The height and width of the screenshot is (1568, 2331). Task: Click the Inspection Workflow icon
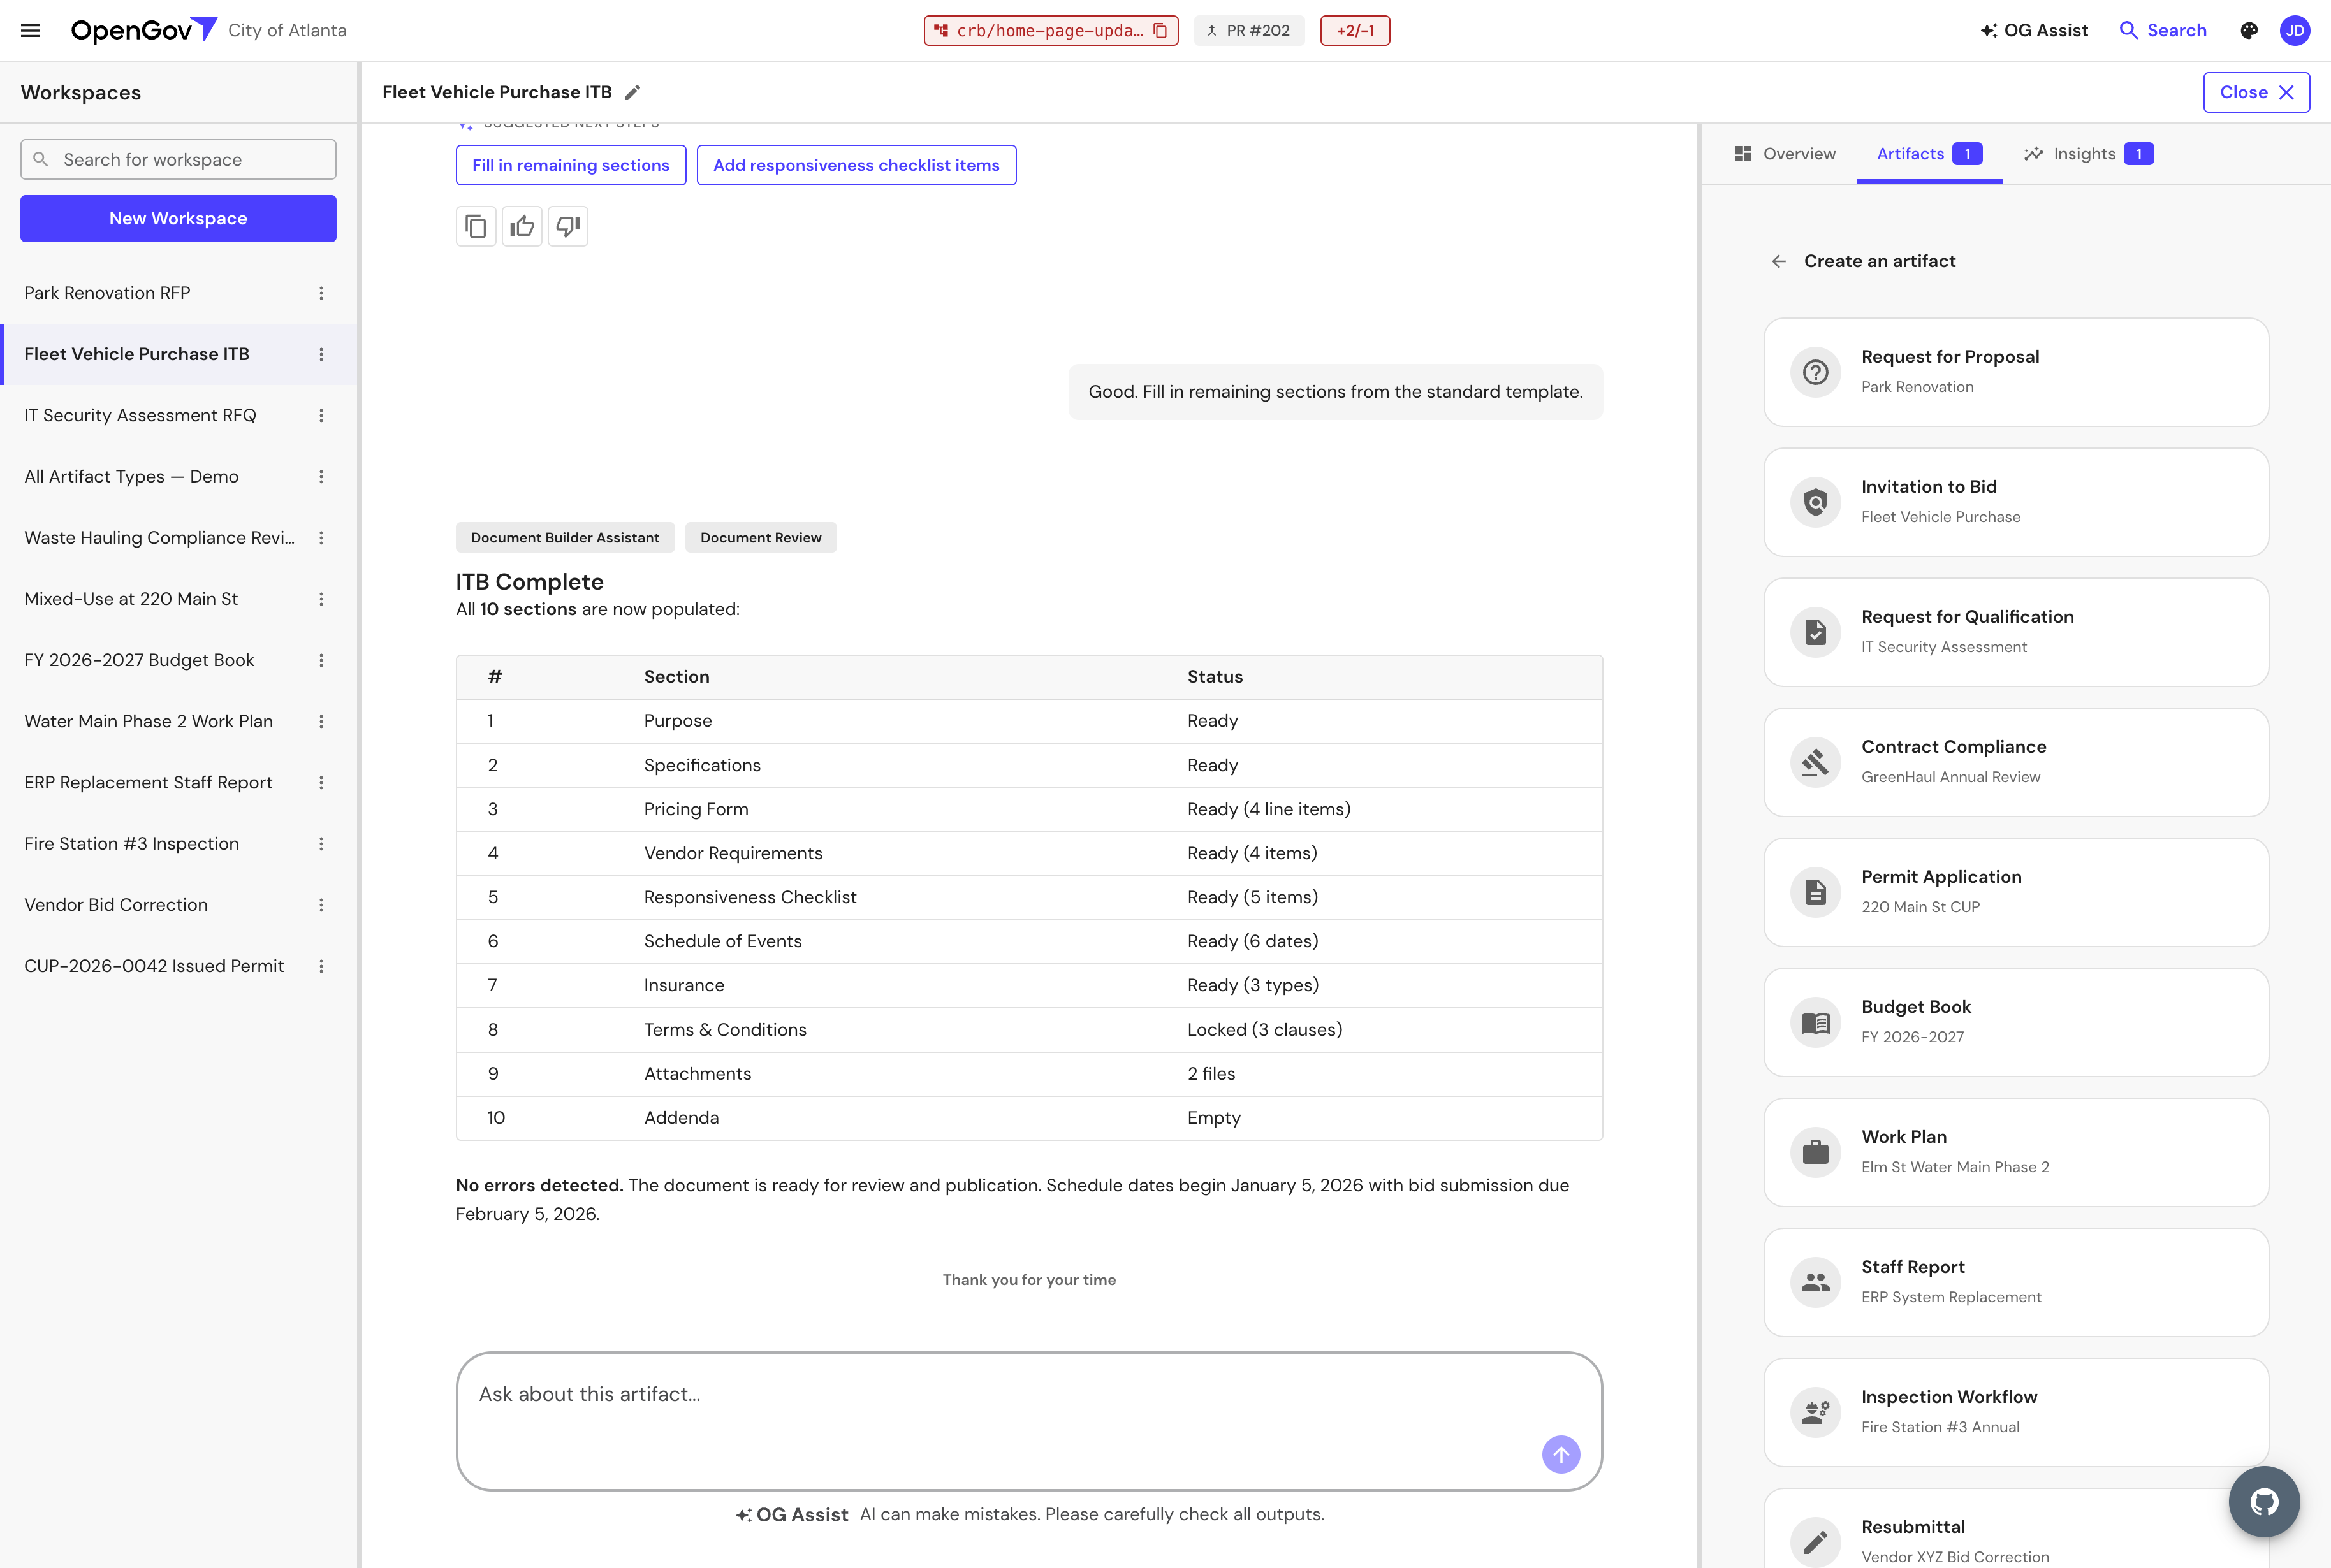pyautogui.click(x=1815, y=1413)
